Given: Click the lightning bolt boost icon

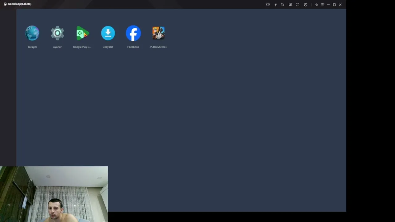Looking at the screenshot, I should coord(276,5).
